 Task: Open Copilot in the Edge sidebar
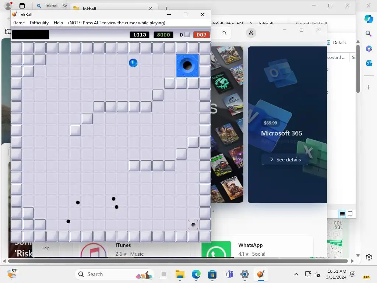[369, 18]
